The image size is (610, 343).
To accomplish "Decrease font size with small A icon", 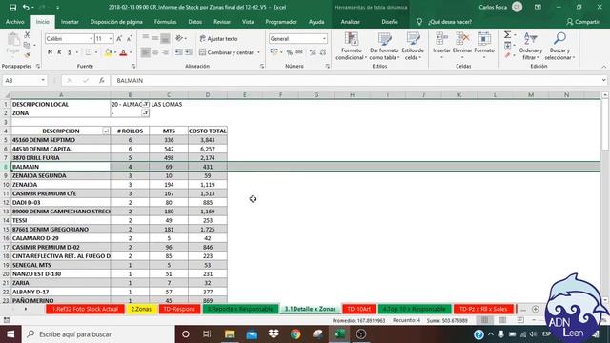I will [x=130, y=38].
